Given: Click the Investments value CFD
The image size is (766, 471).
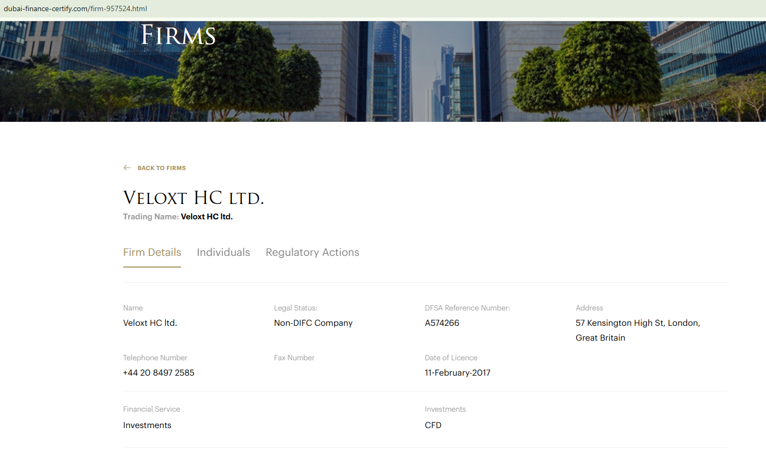Looking at the screenshot, I should coord(433,425).
